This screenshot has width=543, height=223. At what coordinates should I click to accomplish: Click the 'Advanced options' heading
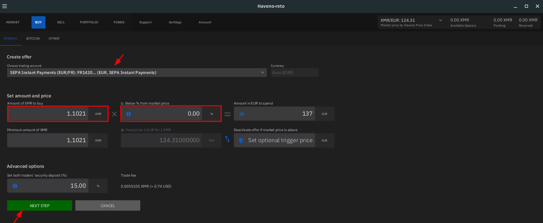25,166
